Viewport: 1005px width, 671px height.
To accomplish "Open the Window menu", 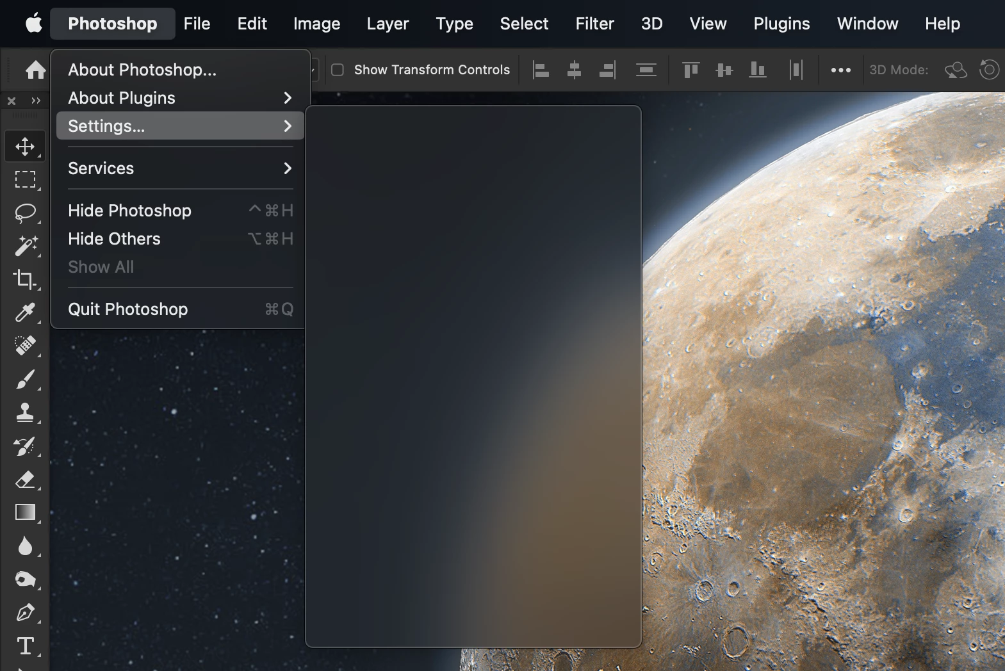I will pos(867,24).
